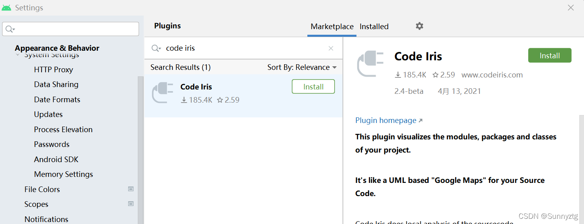Switch to the Installed tab
This screenshot has height=224, width=584.
pyautogui.click(x=374, y=26)
